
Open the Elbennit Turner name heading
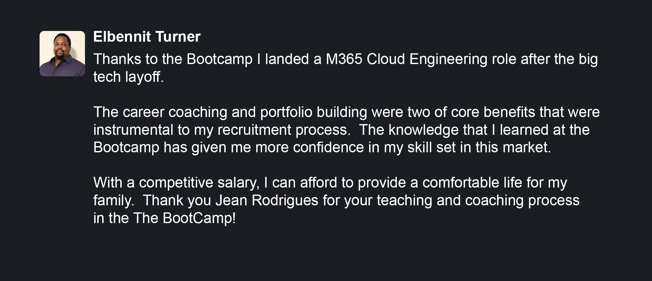147,37
